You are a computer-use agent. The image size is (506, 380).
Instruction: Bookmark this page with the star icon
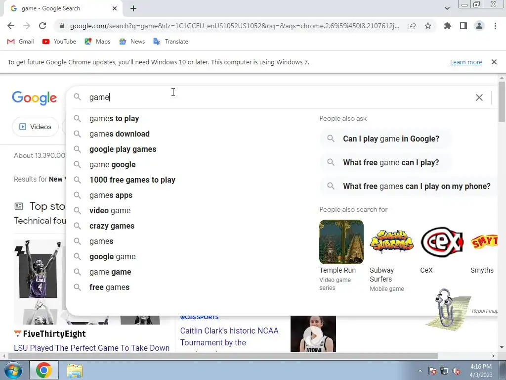(x=428, y=26)
